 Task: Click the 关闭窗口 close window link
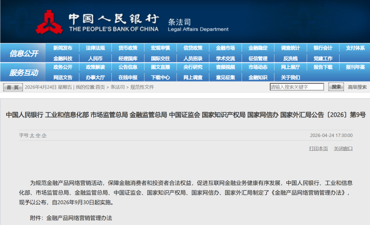click(343, 149)
